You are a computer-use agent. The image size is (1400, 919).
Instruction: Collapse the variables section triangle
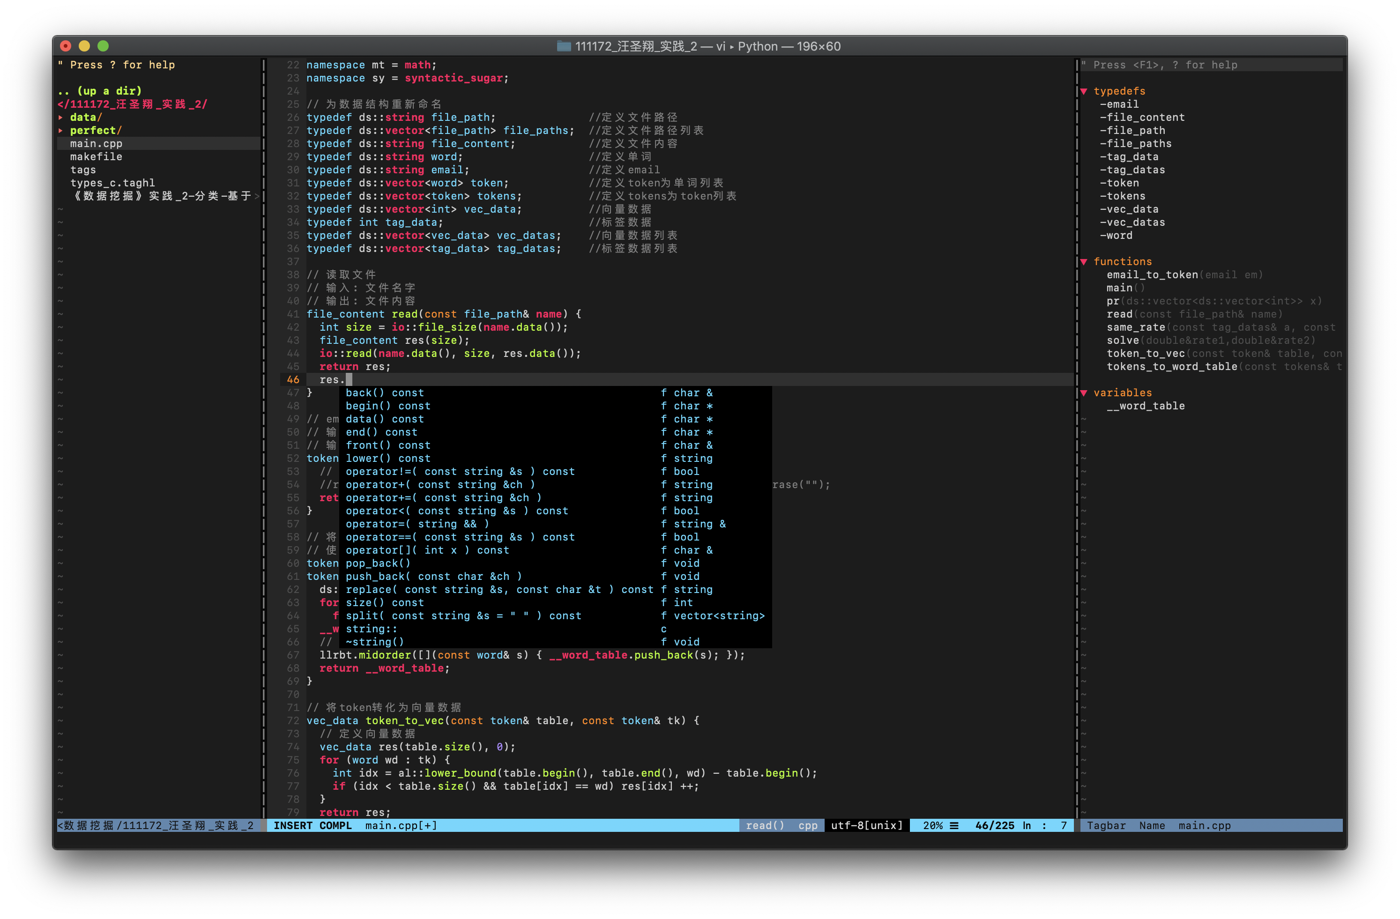pos(1084,393)
